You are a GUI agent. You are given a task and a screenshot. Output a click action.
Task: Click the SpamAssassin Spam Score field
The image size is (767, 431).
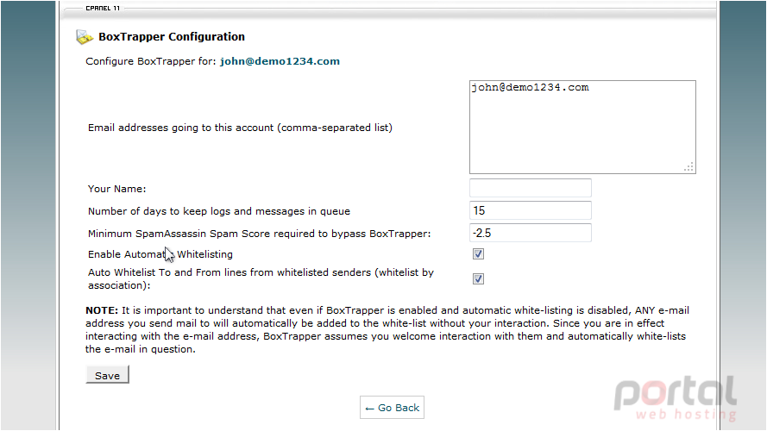pos(531,233)
